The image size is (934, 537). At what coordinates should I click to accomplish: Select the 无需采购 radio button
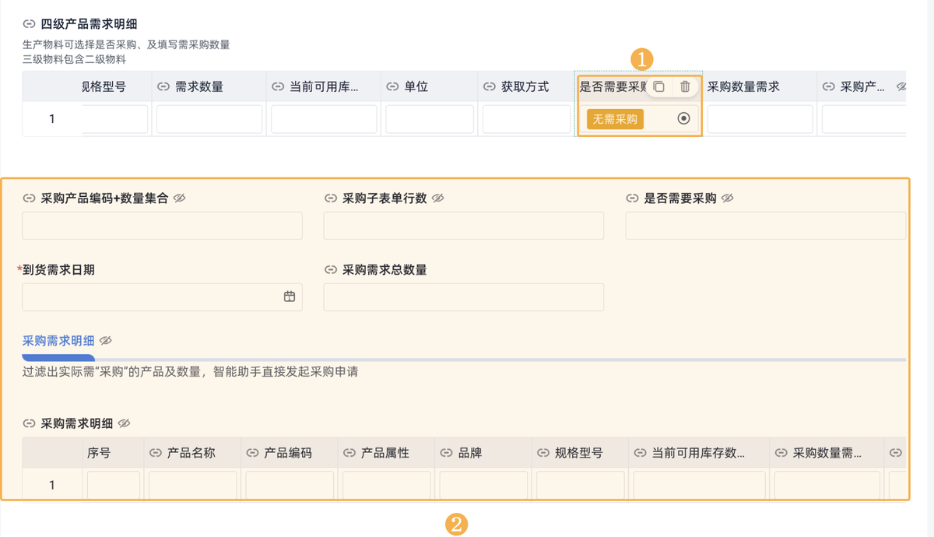click(683, 119)
